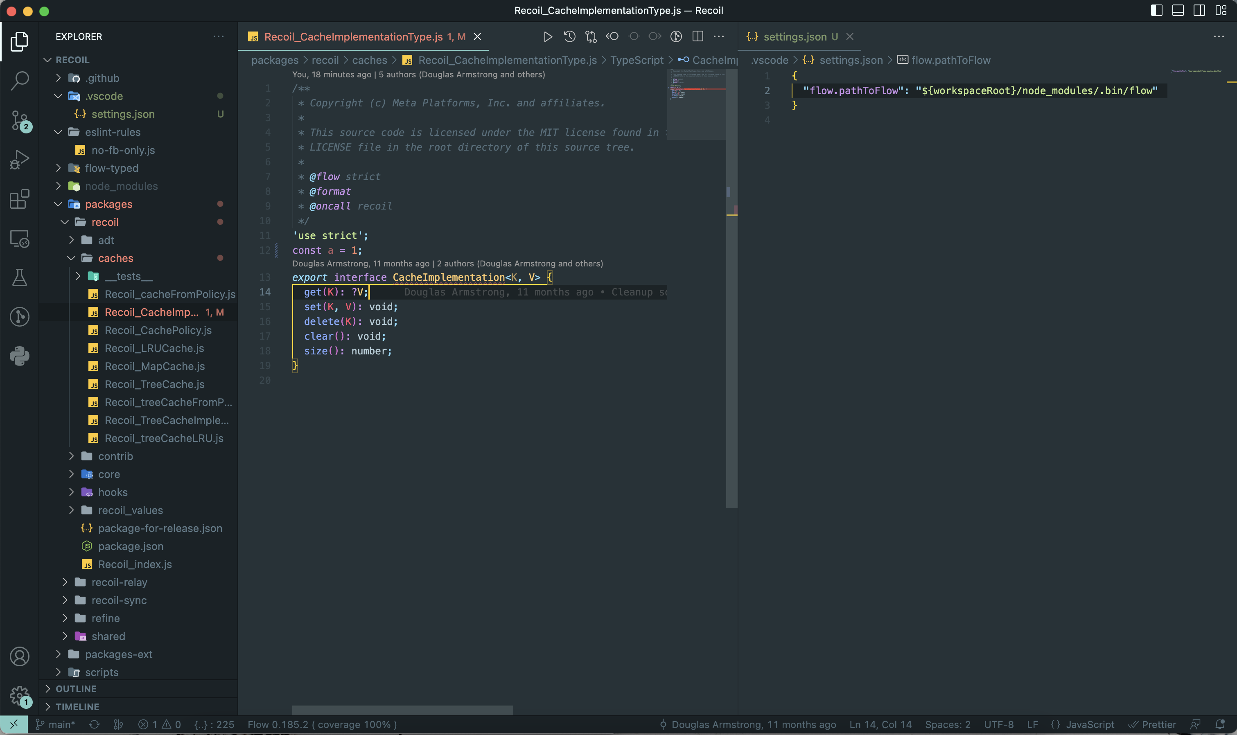Open the Python extension sidebar icon
This screenshot has height=735, width=1237.
point(19,356)
